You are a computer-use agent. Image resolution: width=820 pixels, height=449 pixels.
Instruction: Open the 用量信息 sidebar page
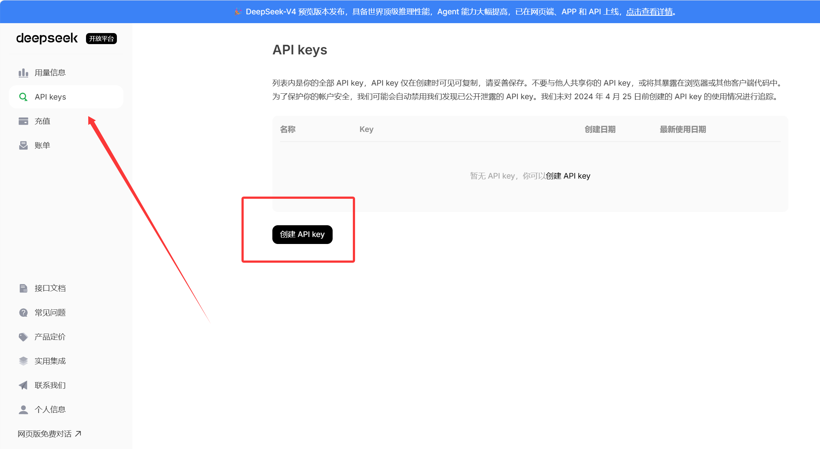point(66,73)
